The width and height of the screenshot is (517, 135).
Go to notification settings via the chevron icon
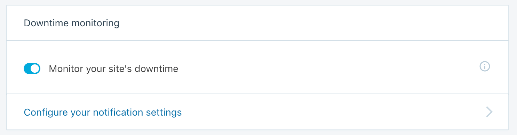click(x=489, y=112)
